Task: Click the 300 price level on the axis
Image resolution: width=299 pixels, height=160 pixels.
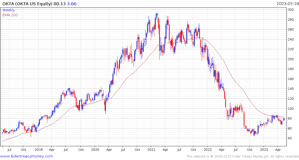Action: (x=291, y=10)
